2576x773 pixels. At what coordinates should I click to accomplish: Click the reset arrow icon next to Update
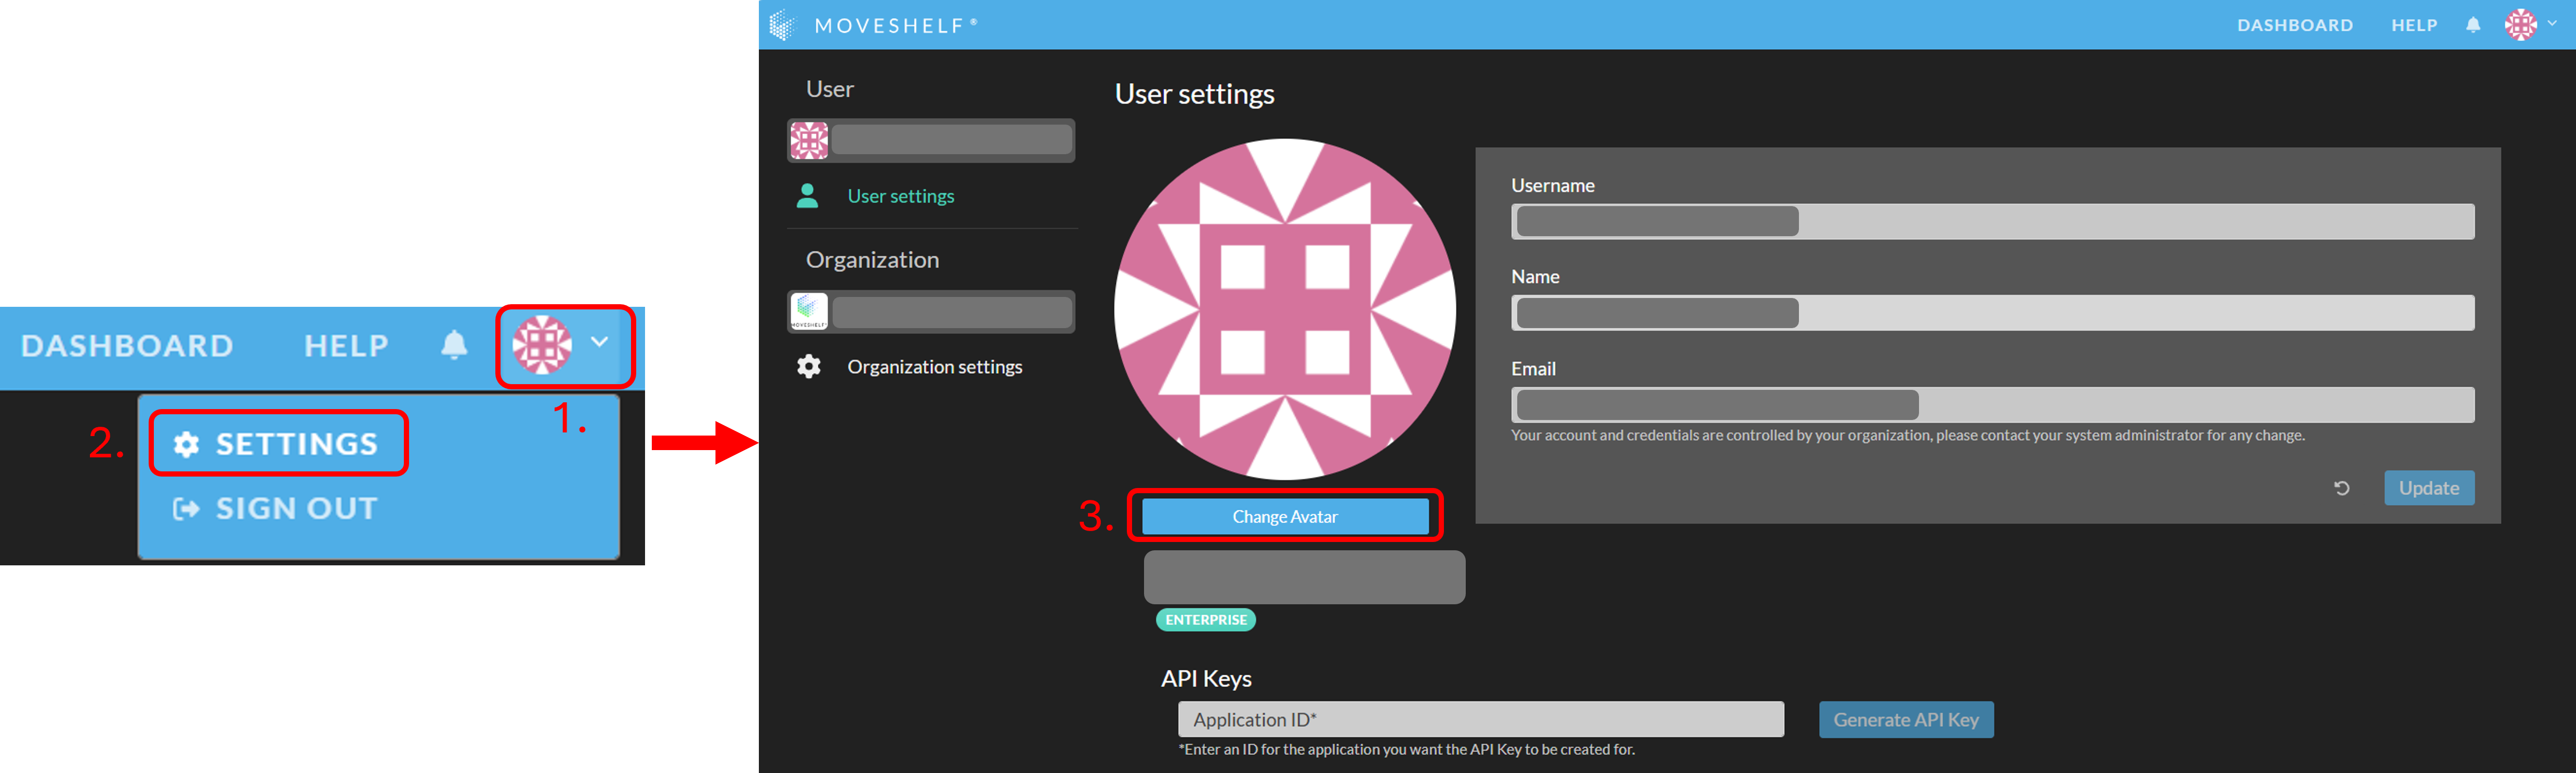[x=2341, y=489]
